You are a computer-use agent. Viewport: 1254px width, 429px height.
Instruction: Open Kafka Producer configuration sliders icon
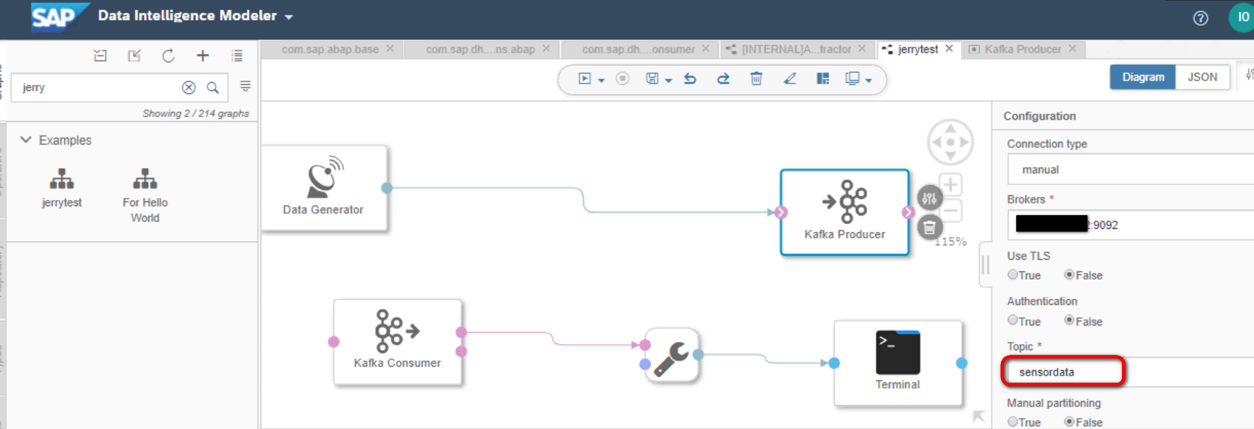[x=929, y=199]
